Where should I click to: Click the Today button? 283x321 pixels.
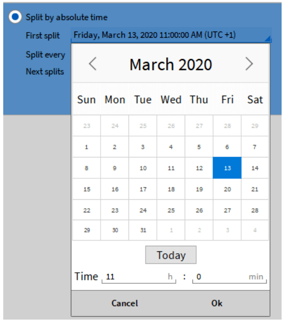click(171, 255)
